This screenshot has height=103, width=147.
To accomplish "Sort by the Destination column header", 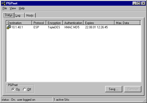I will tap(19, 23).
